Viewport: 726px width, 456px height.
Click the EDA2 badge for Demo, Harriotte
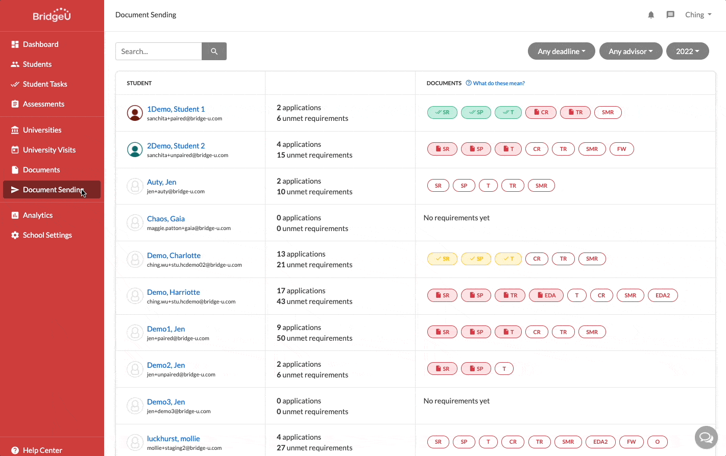tap(663, 295)
